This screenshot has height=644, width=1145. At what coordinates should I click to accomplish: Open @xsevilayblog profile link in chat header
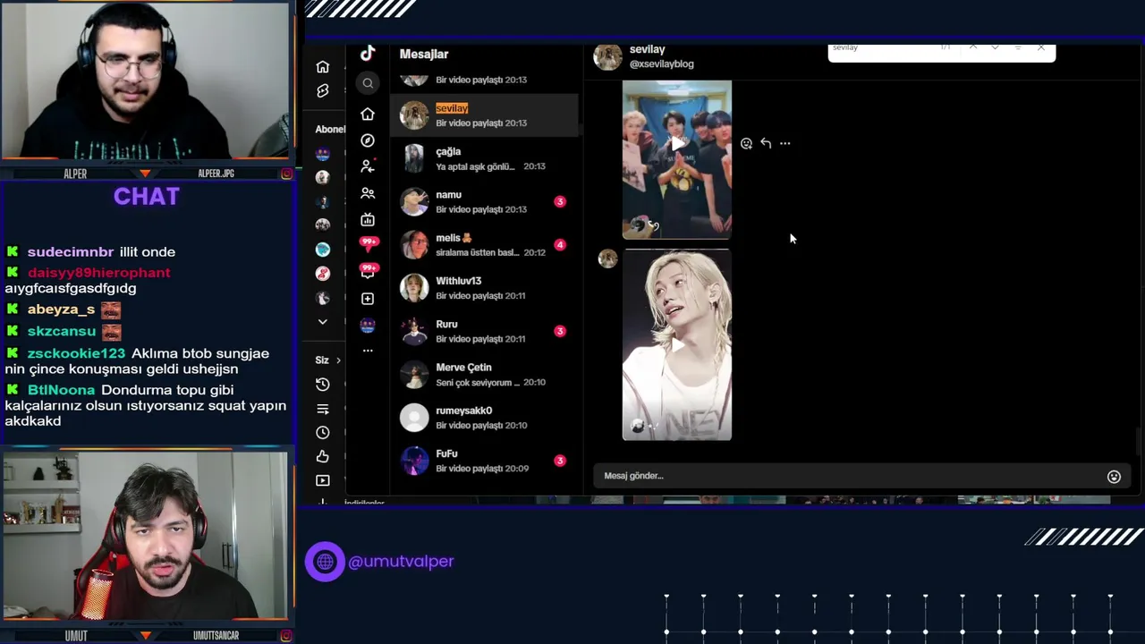pyautogui.click(x=661, y=64)
